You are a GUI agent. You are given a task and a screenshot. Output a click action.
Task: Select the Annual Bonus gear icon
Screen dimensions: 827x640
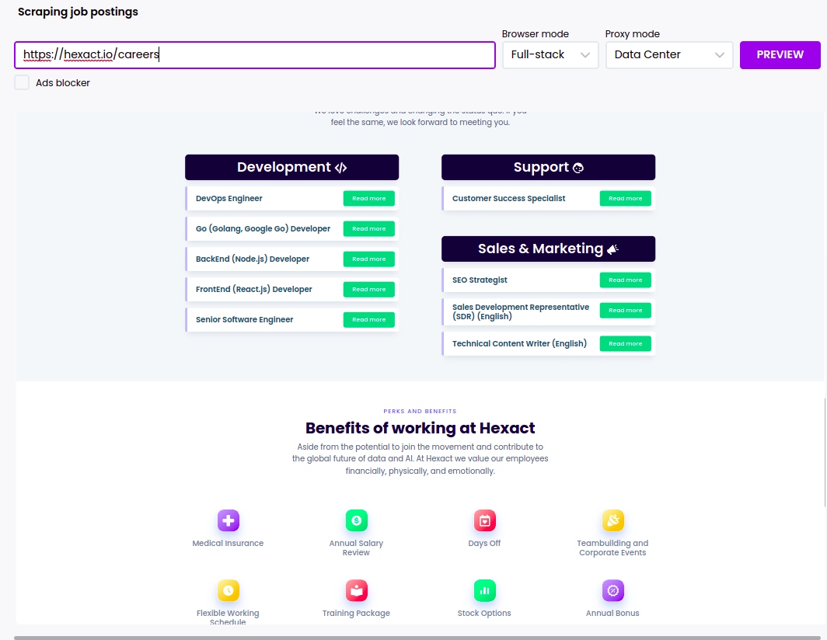point(612,590)
